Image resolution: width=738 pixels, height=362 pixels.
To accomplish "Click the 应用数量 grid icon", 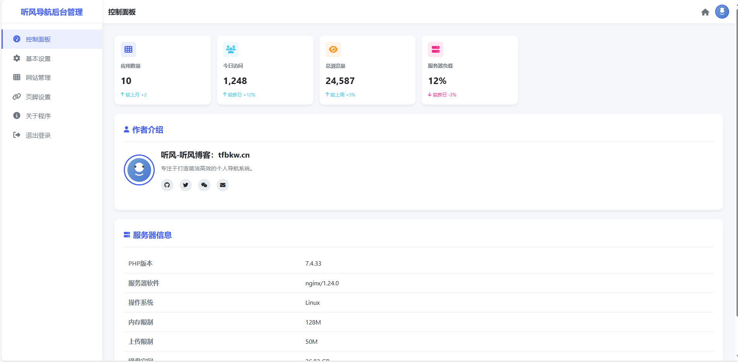I will click(128, 50).
